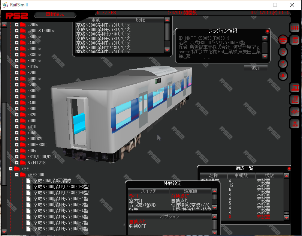The width and height of the screenshot is (302, 236).
Task: Click the 外観設定 switch list scrollbar thumb
Action: coord(215,197)
